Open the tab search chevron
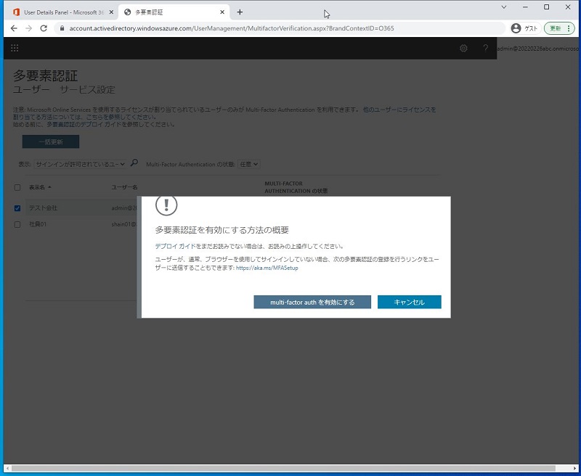Viewport: 581px width, 476px height. [x=504, y=7]
